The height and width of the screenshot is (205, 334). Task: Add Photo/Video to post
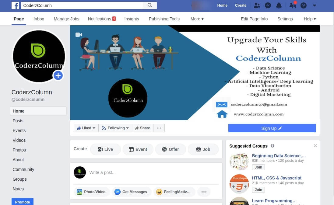91,192
